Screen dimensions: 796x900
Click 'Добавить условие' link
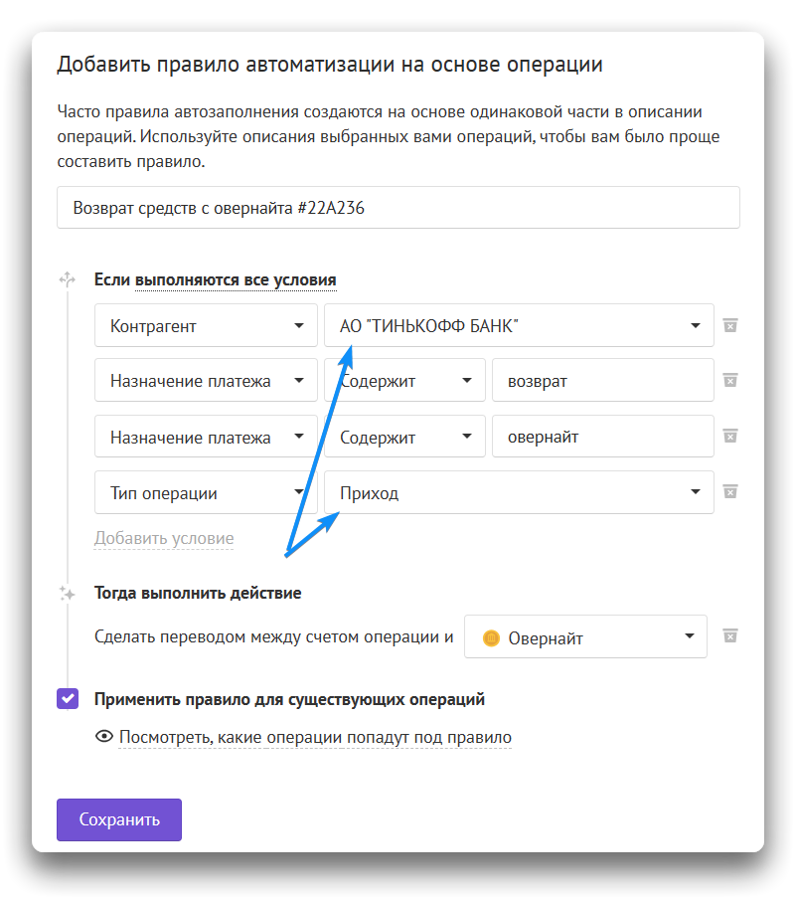coord(164,538)
